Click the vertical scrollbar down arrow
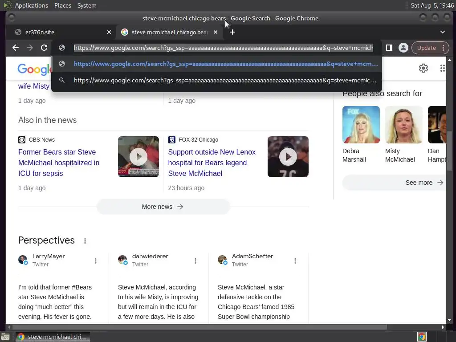Image resolution: width=456 pixels, height=342 pixels. click(450, 320)
